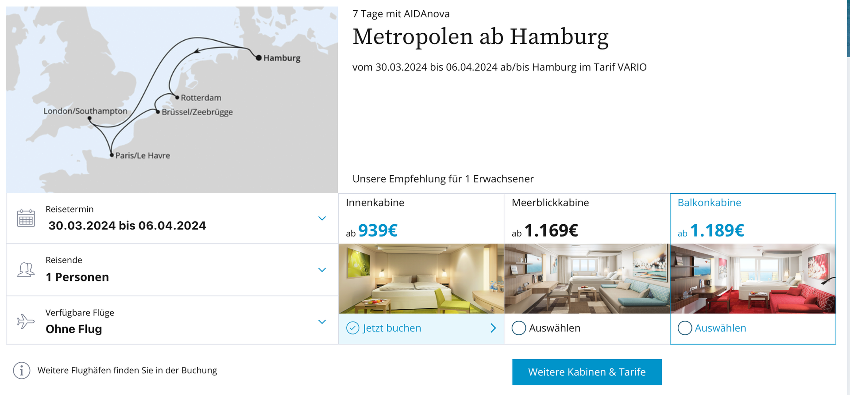This screenshot has width=850, height=395.
Task: Click the Rotterdam port marker on map
Action: [177, 97]
